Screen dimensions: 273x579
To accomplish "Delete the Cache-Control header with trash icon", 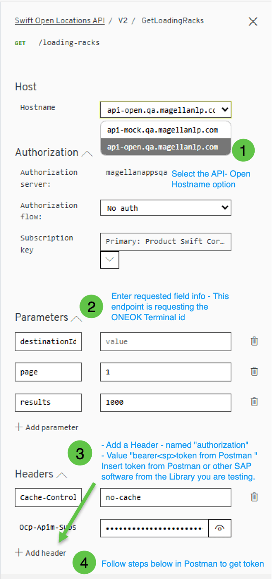I will point(254,497).
